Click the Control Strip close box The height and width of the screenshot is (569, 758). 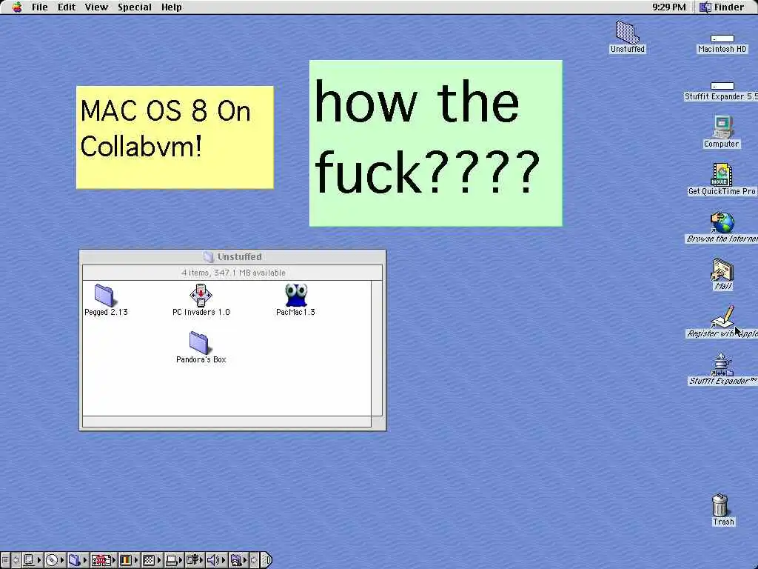click(5, 560)
